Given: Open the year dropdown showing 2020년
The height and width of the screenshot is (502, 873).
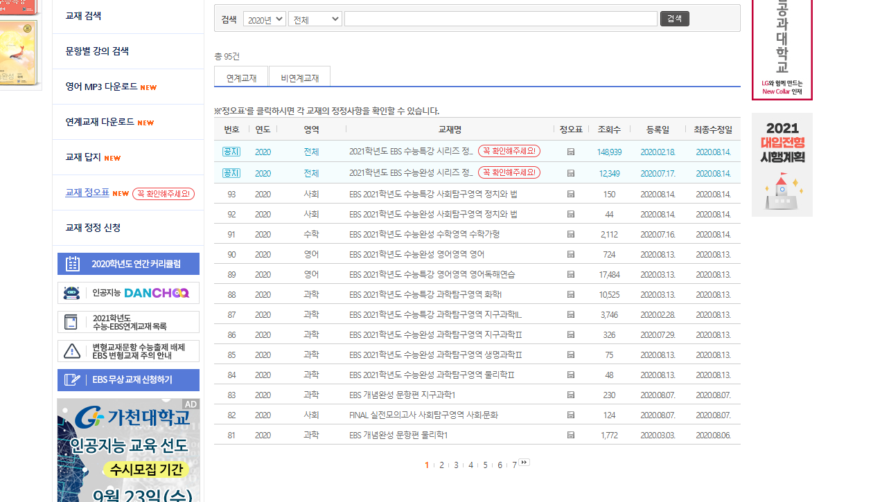Looking at the screenshot, I should point(265,19).
